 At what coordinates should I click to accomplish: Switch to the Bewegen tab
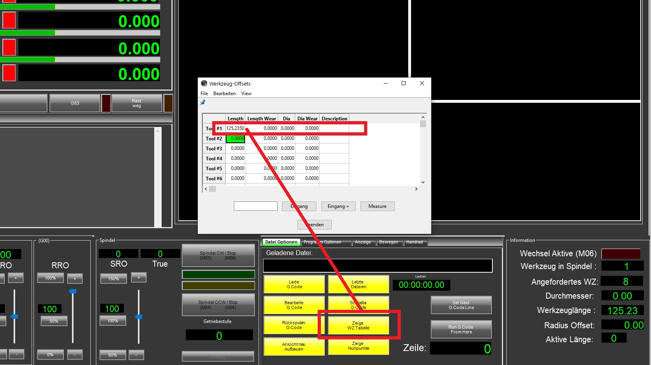point(388,242)
